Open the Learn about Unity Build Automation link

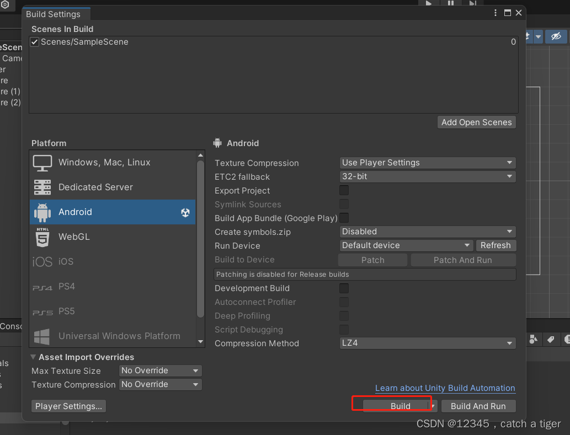point(445,388)
